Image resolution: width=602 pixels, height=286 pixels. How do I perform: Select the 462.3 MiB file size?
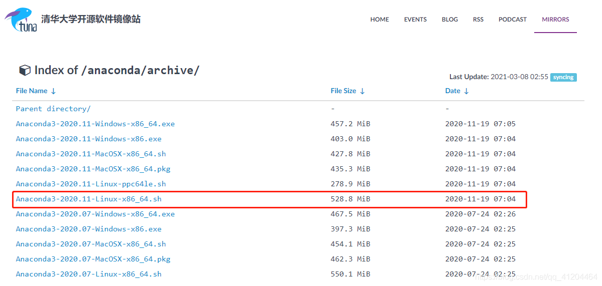pos(350,259)
